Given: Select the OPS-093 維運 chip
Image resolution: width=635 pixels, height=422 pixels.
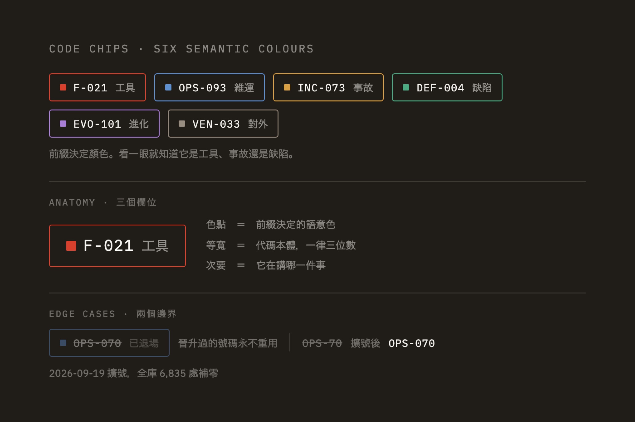Looking at the screenshot, I should tap(209, 87).
